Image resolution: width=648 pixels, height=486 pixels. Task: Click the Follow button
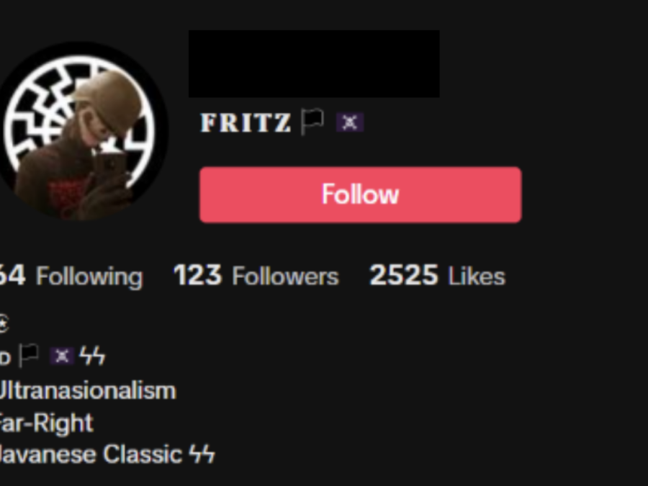(361, 194)
